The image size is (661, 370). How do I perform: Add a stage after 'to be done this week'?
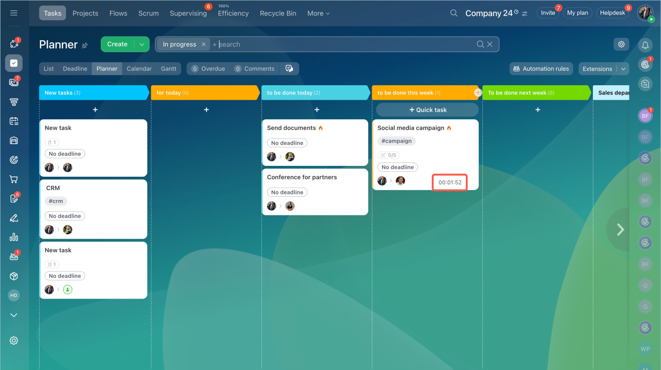pyautogui.click(x=478, y=92)
